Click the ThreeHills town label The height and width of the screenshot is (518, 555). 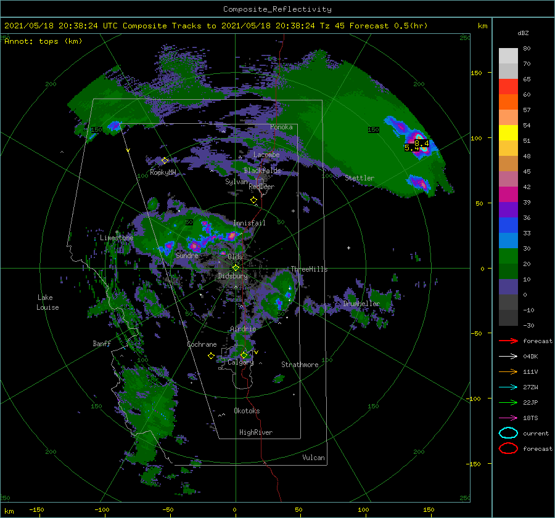click(309, 269)
